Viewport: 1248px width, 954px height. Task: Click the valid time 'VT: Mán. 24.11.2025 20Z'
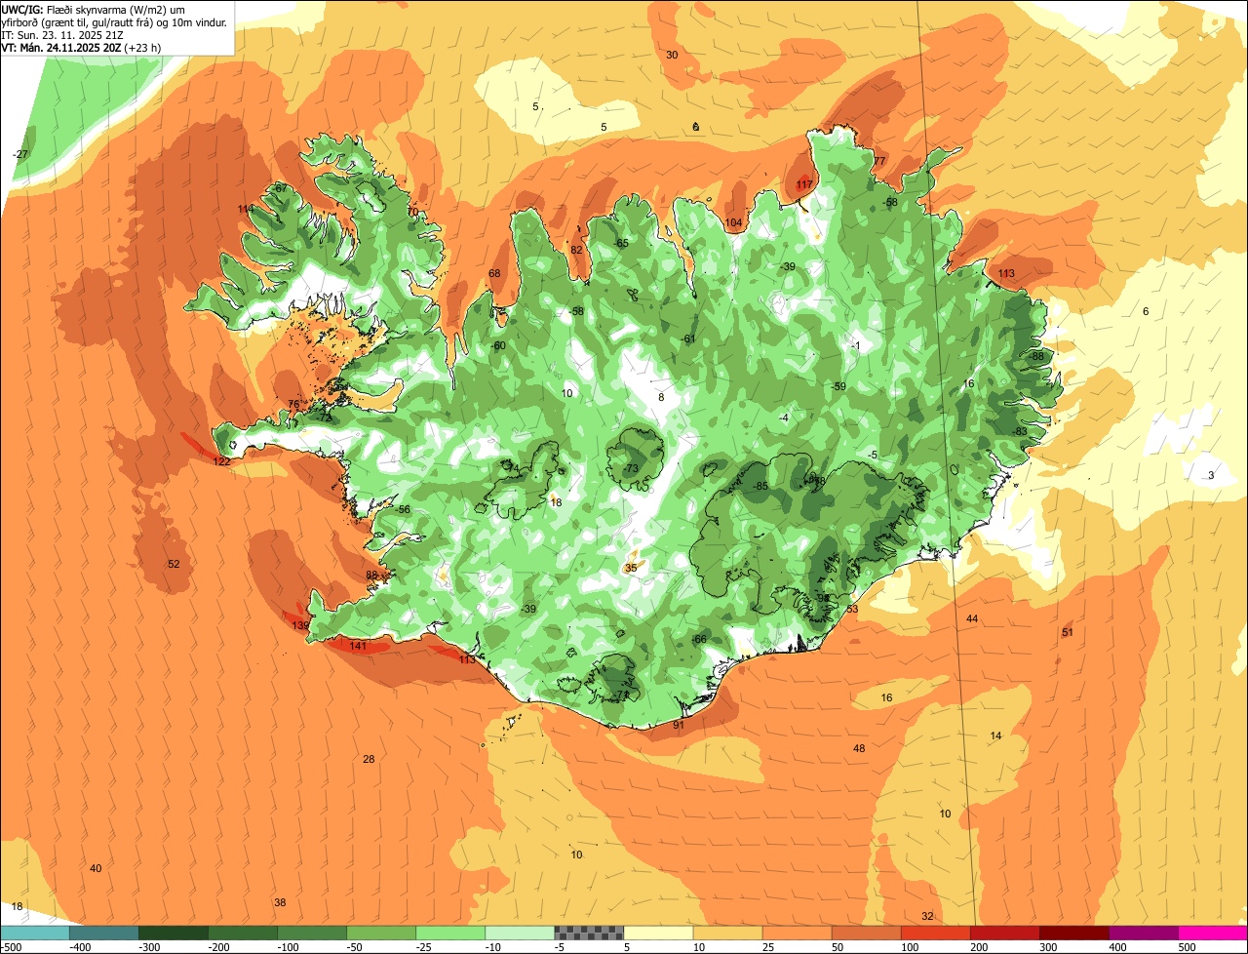point(60,47)
